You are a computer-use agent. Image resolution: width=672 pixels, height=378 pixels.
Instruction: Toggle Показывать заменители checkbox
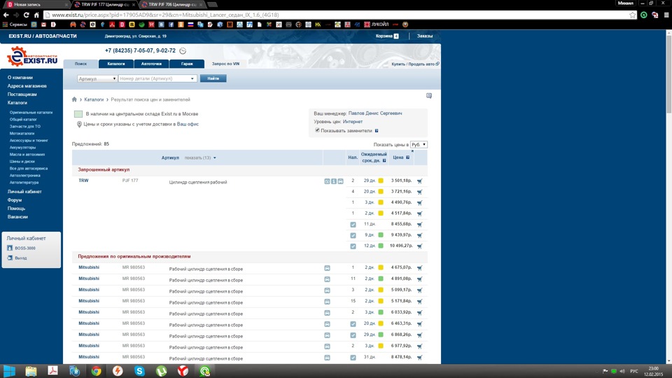318,130
